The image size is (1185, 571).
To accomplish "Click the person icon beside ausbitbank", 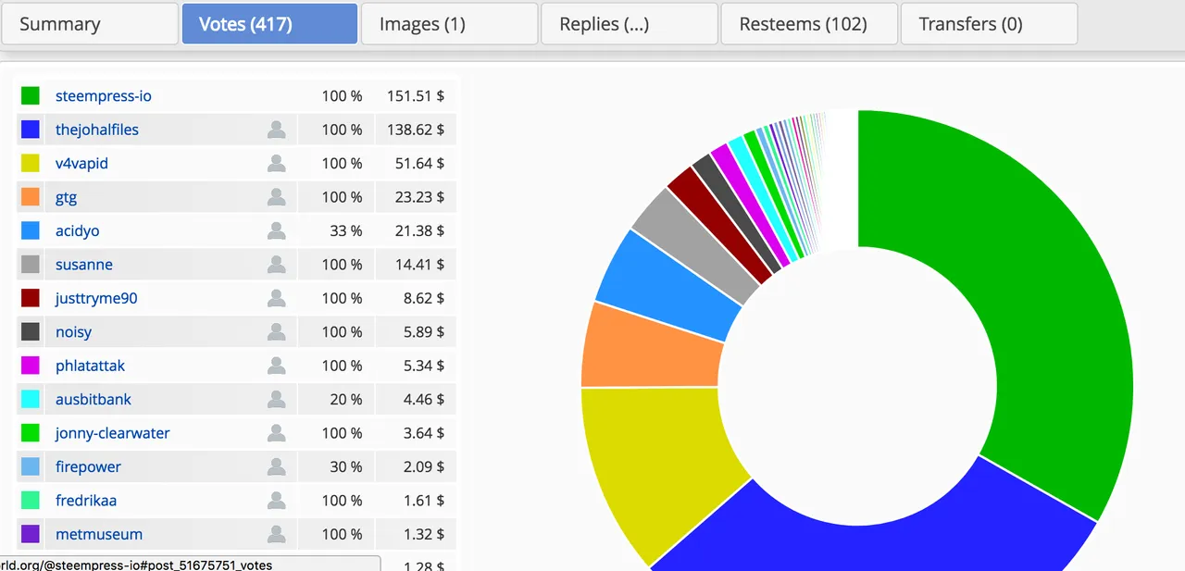I will pos(276,400).
